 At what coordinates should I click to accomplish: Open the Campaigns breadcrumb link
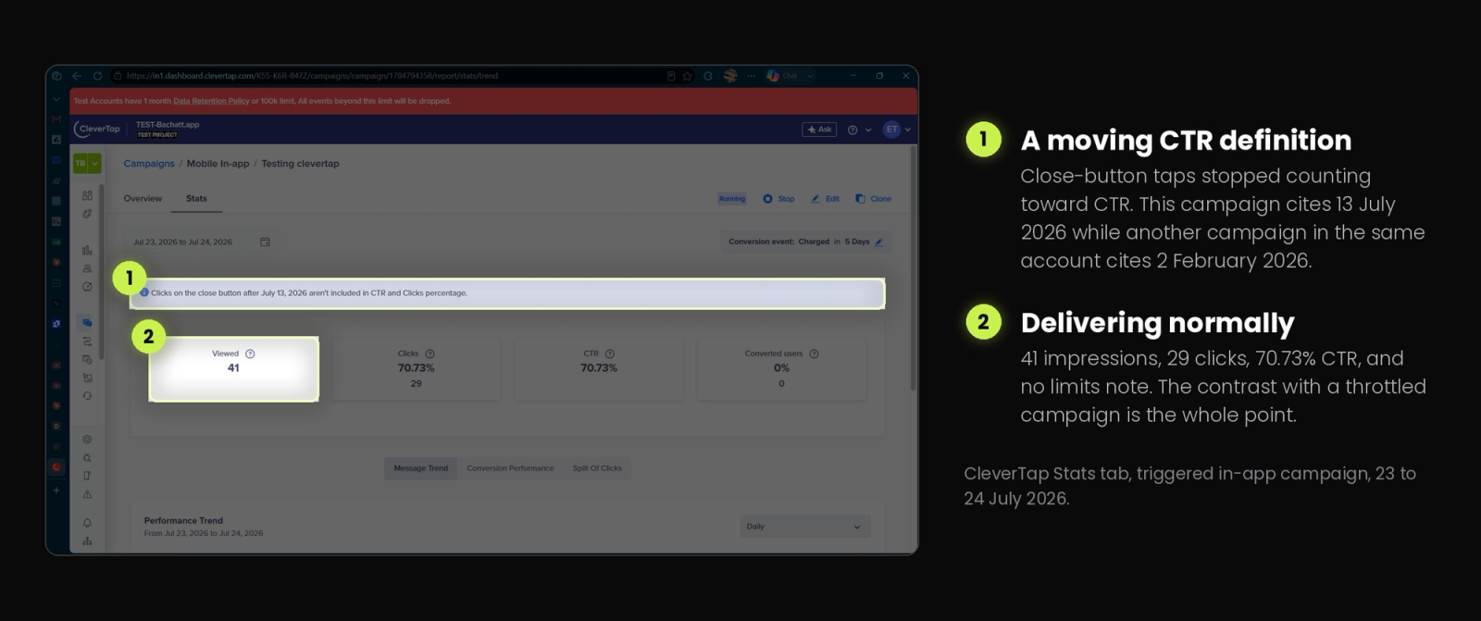coord(149,164)
